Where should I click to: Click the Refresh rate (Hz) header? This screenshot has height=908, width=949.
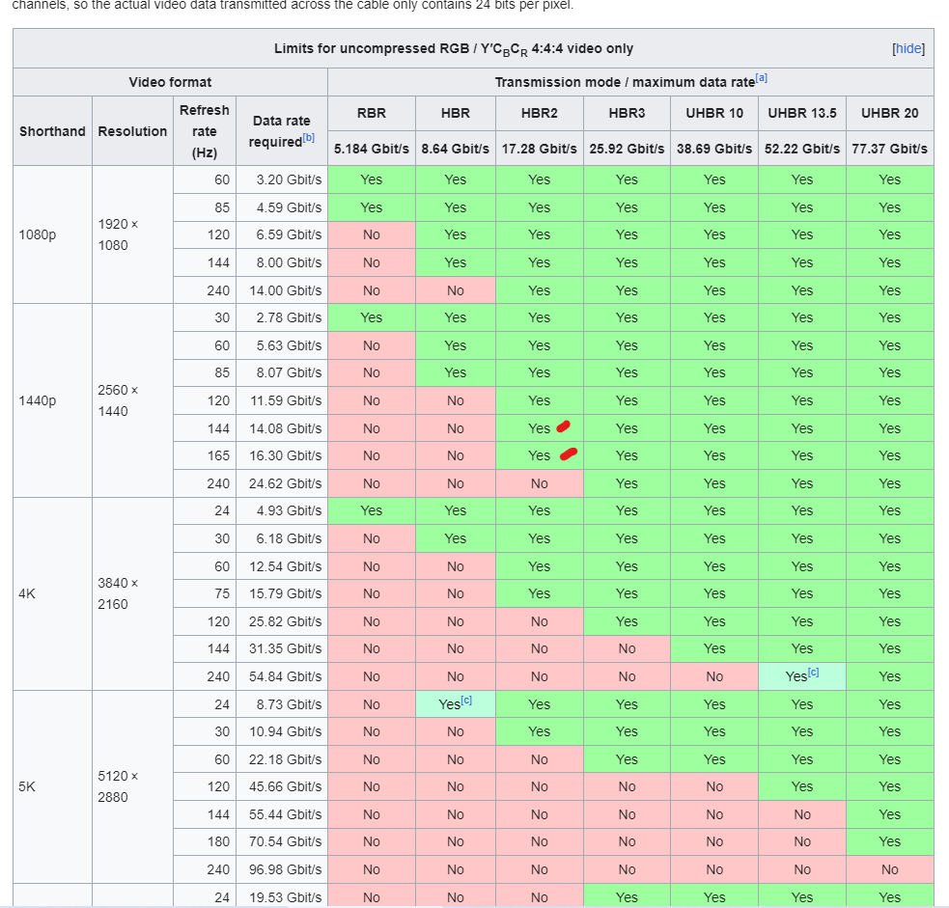click(205, 131)
